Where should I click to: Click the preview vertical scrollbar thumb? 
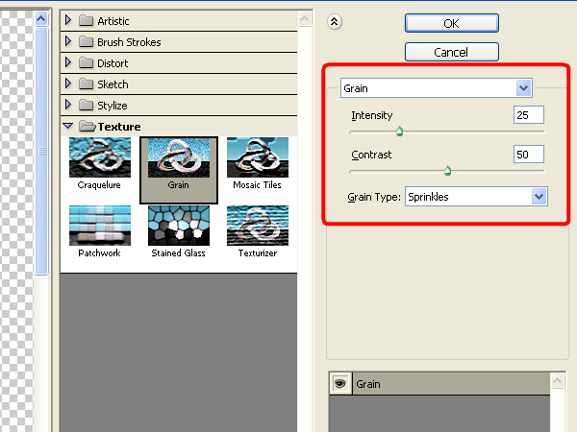pos(41,151)
